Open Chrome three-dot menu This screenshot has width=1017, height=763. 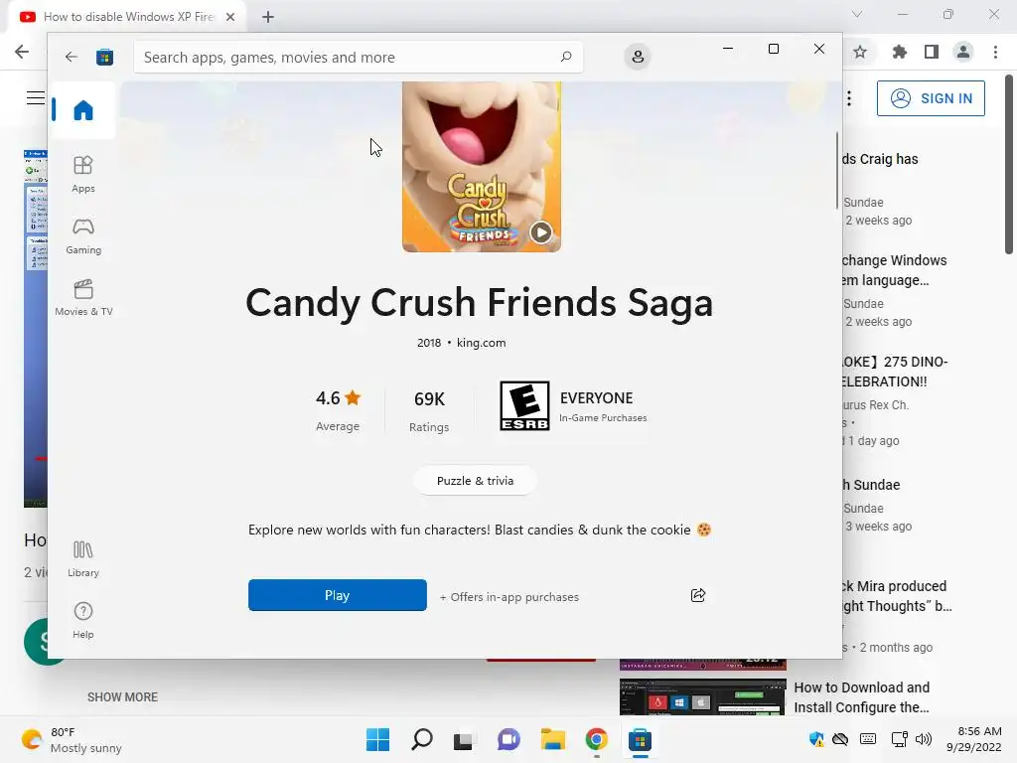pyautogui.click(x=995, y=52)
